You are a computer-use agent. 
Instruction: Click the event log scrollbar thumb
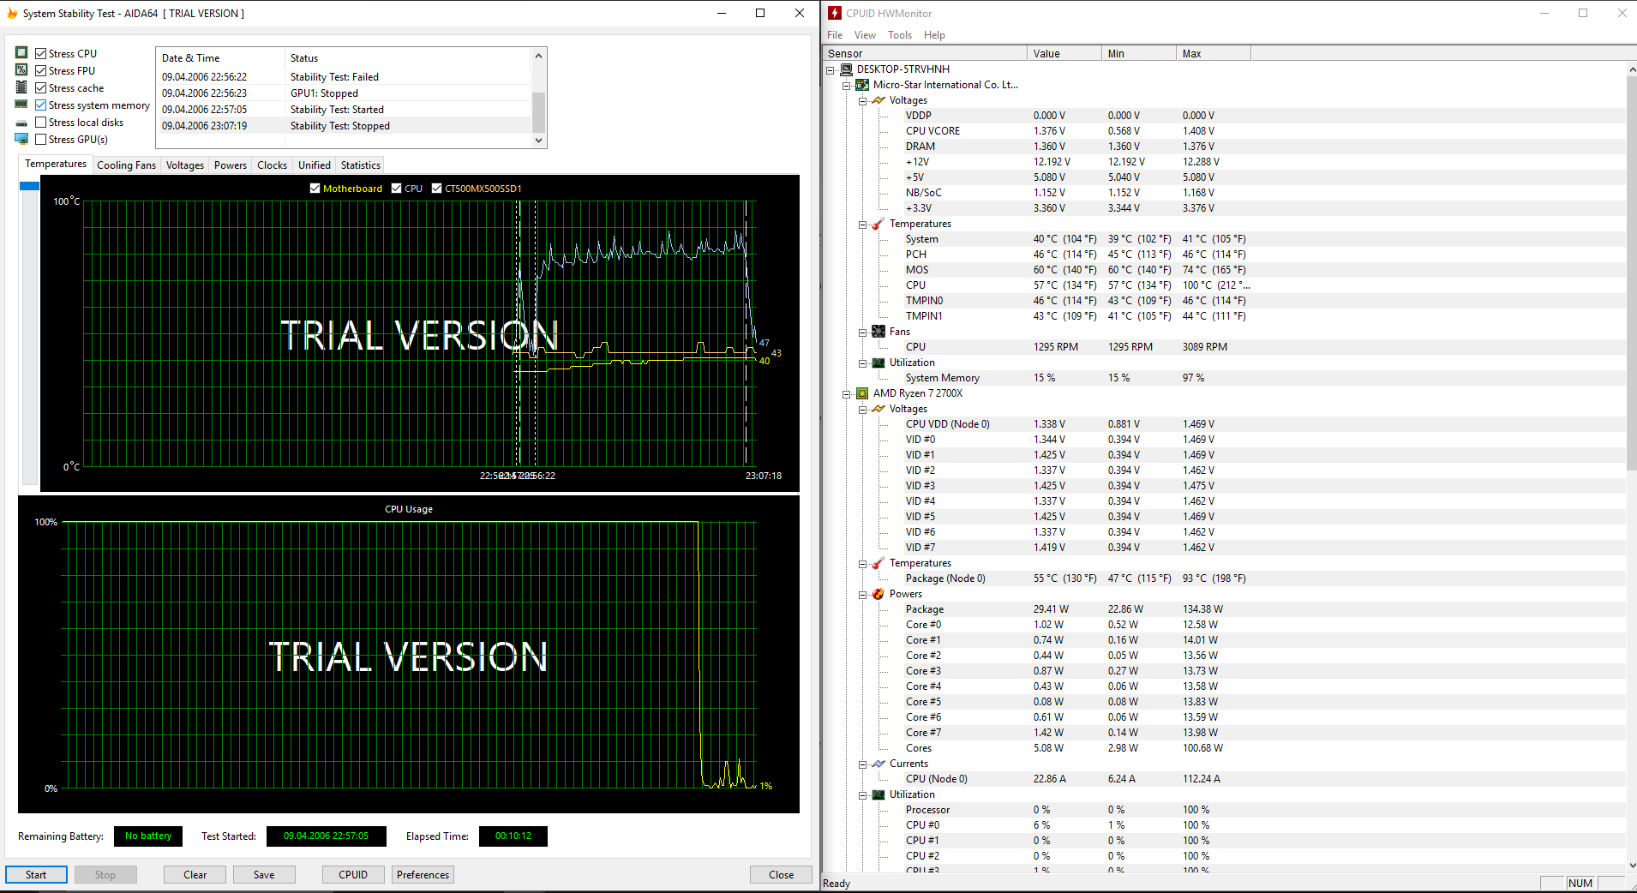[x=538, y=111]
